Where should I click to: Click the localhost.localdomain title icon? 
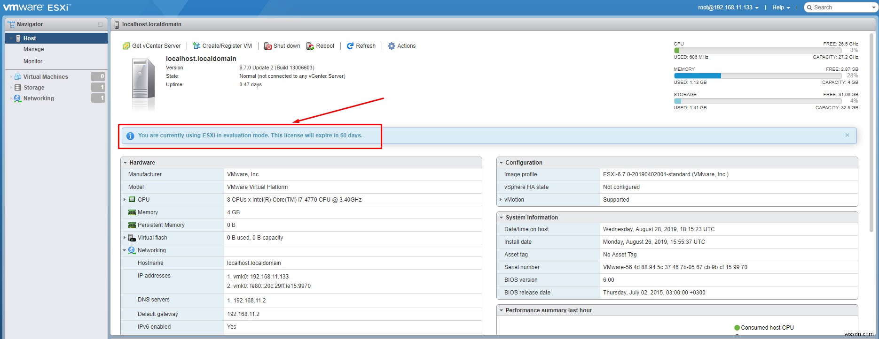point(117,24)
